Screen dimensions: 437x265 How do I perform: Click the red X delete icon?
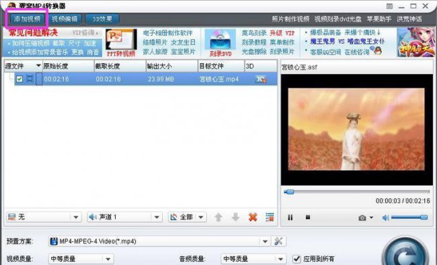253,217
